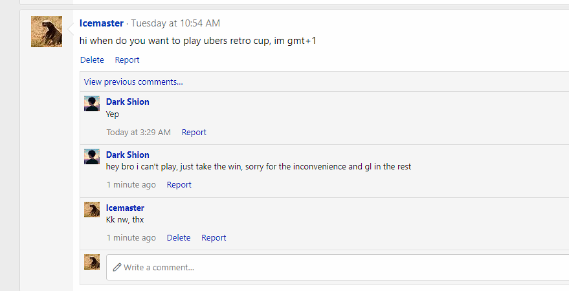Image resolution: width=569 pixels, height=291 pixels.
Task: Open Dark Shion's name above the can't play comment
Action: point(128,155)
